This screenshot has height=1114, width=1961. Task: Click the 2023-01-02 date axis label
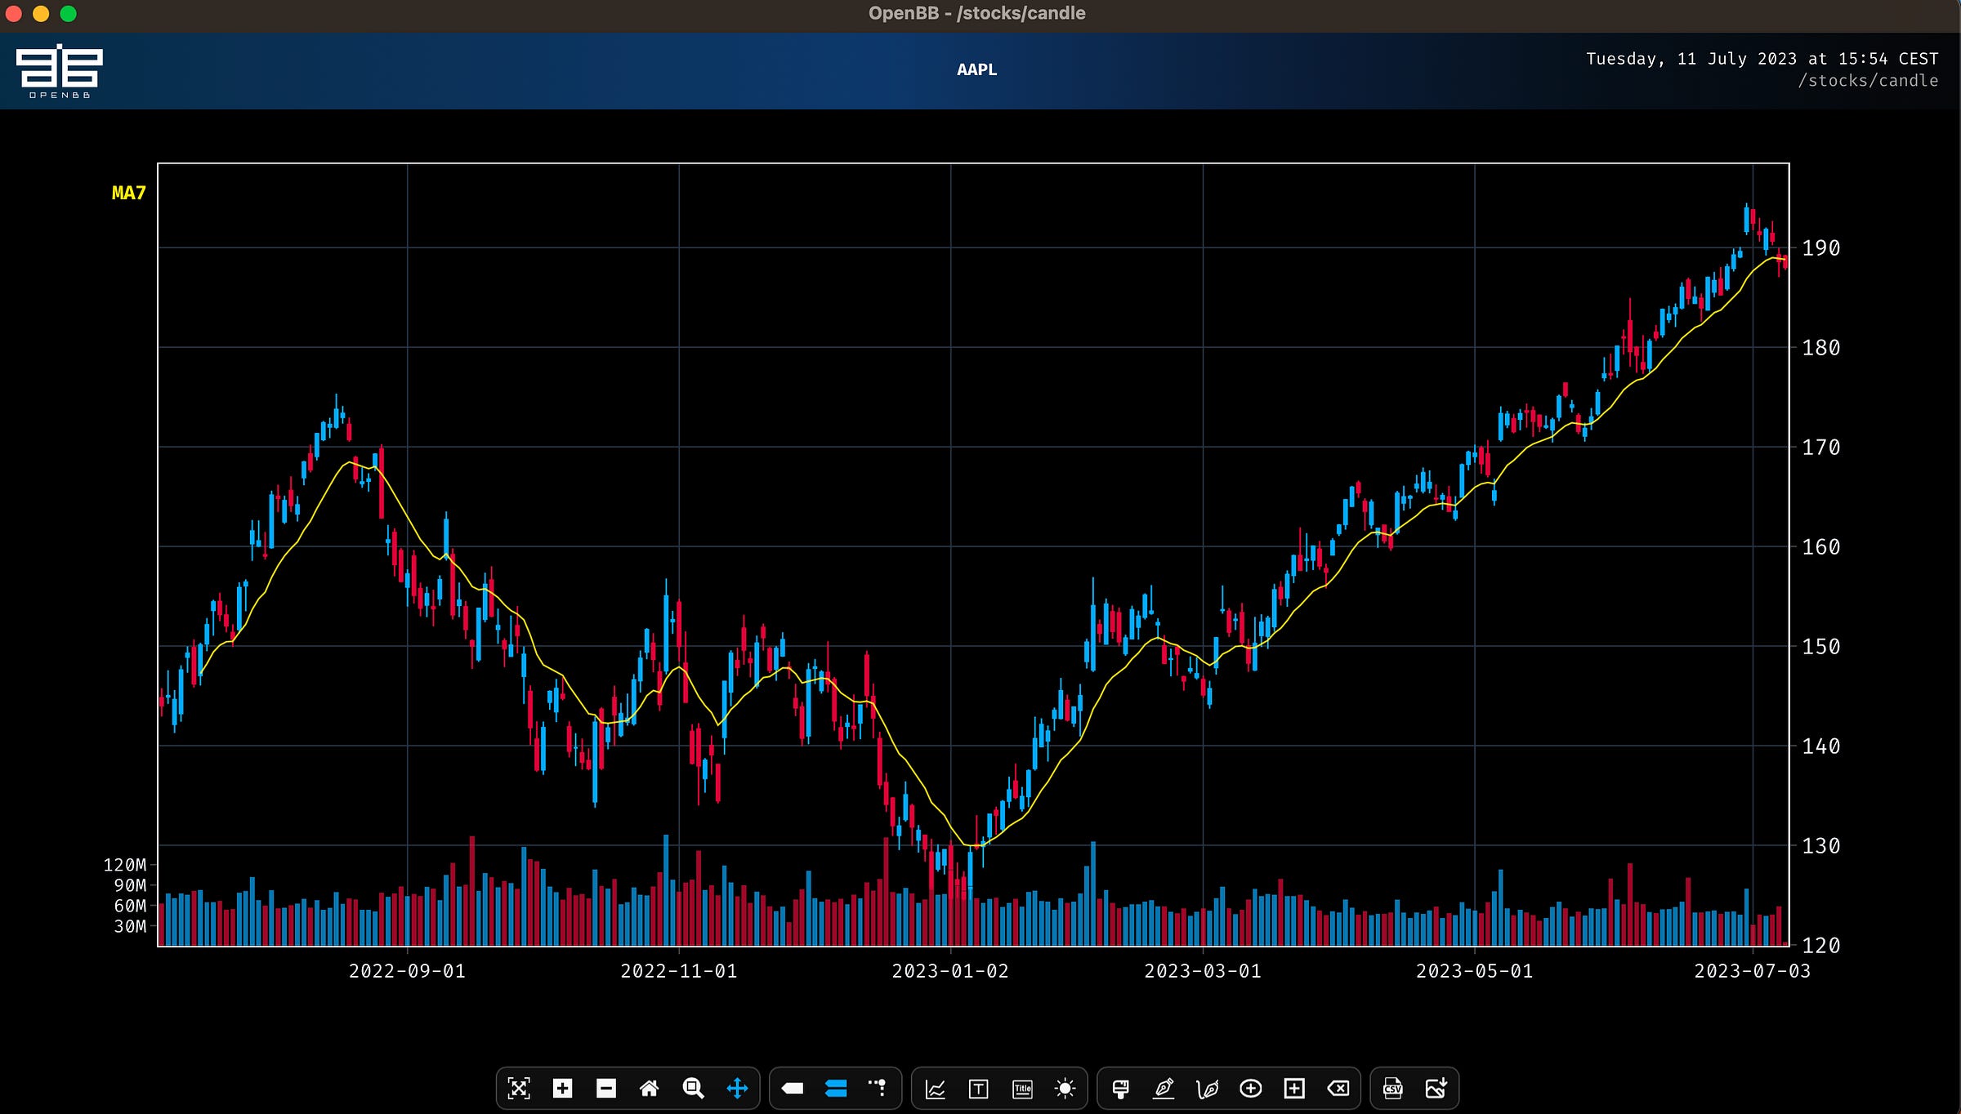click(x=950, y=971)
